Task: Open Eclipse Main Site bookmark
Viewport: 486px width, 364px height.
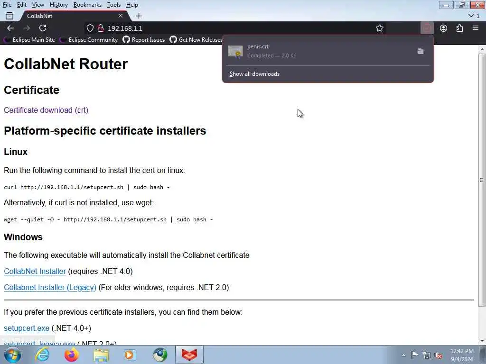Action: coord(29,40)
